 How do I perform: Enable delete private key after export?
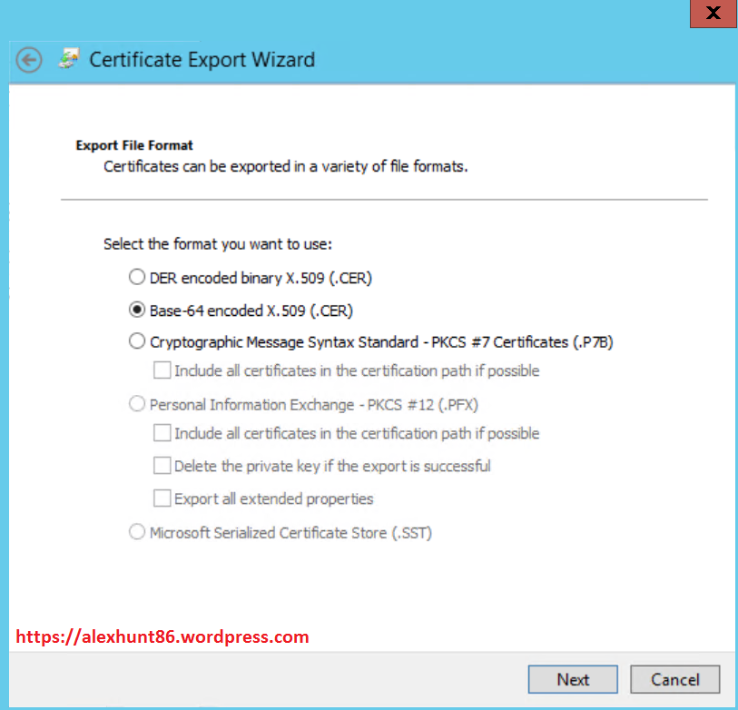coord(162,465)
